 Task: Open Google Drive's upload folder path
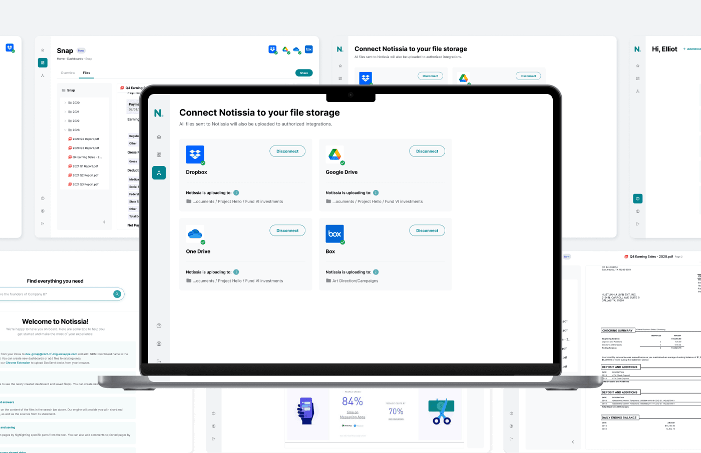374,201
